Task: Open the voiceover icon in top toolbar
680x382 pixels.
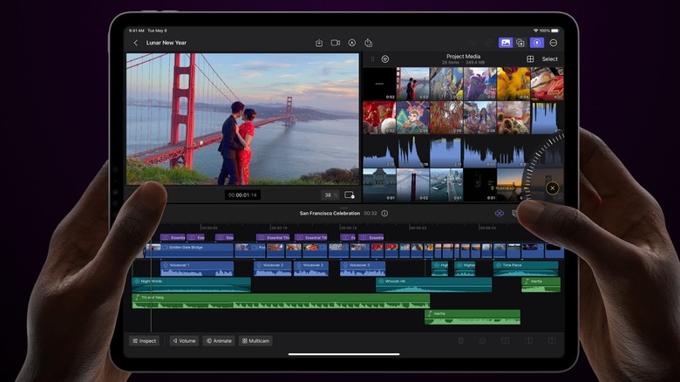Action: [x=352, y=43]
